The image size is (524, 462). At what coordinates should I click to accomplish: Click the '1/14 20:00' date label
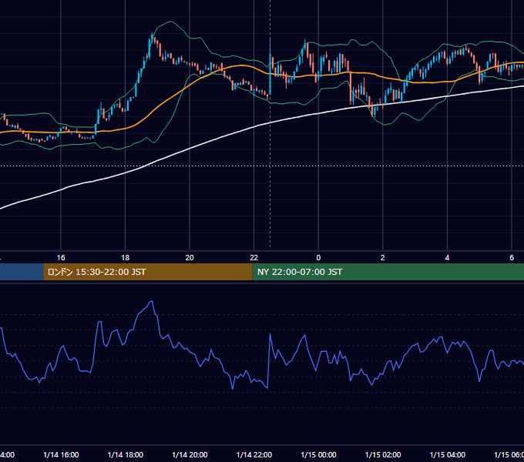coord(190,455)
